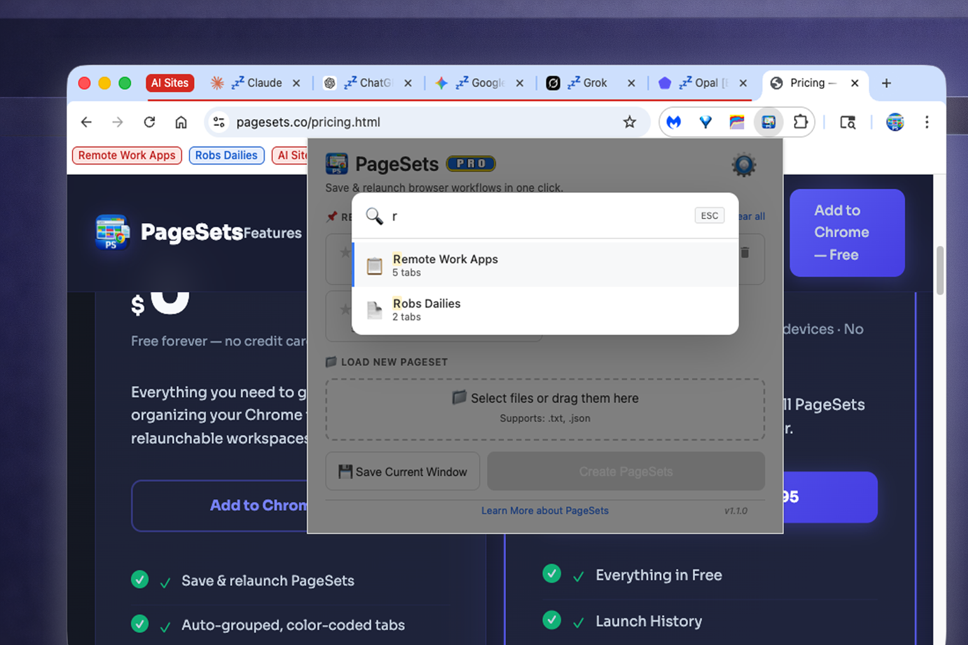The image size is (968, 645).
Task: Reload the pricing page
Action: (x=149, y=122)
